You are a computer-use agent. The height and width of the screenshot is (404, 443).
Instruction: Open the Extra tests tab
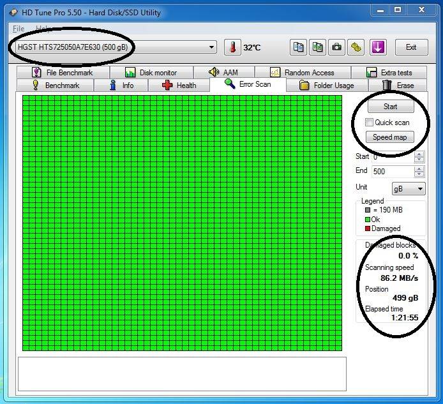[x=389, y=73]
